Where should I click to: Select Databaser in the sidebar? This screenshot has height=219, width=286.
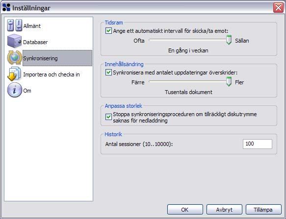coord(35,42)
